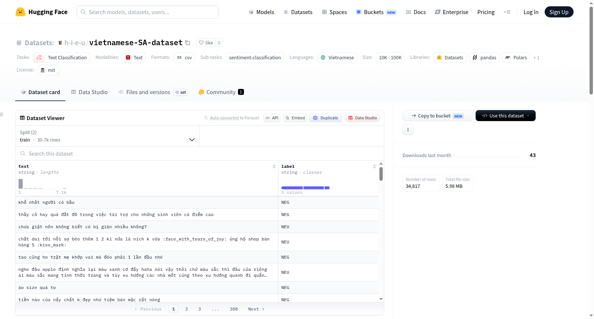
Task: Focus the Search models, datasets, users field
Action: [x=148, y=12]
